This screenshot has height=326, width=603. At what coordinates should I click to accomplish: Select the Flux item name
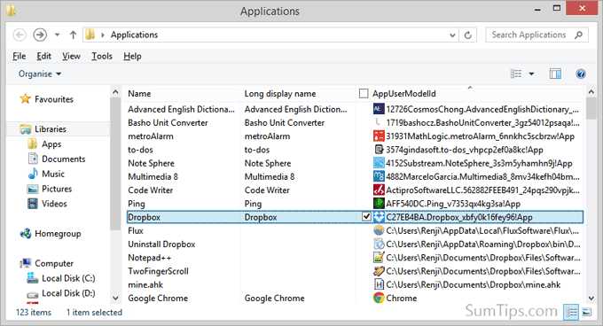coord(136,231)
